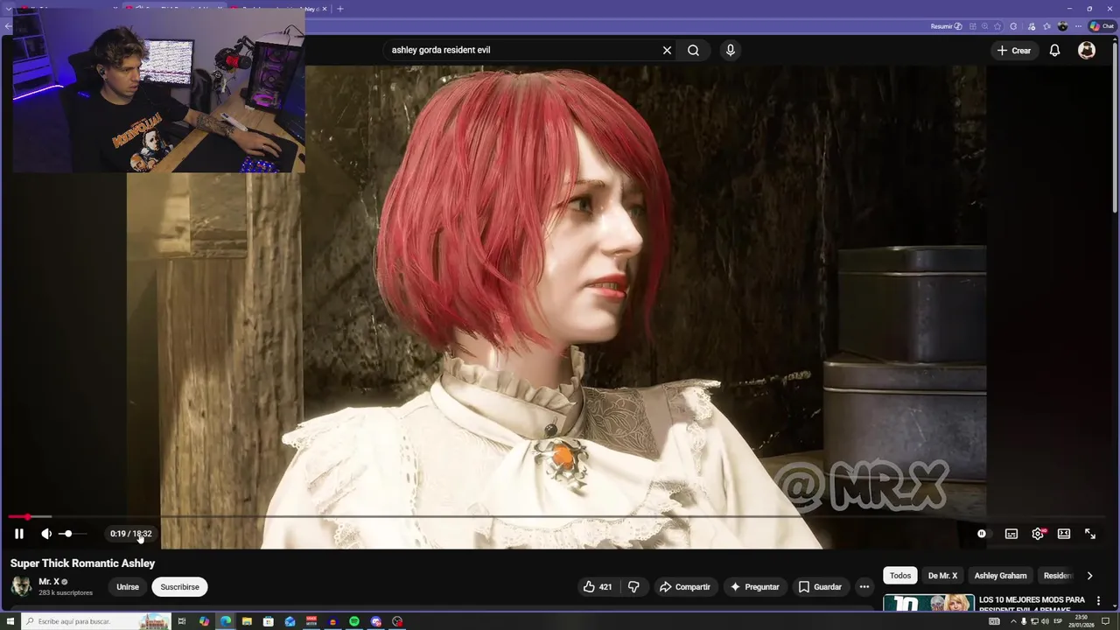Switch to theater mode view

click(x=1064, y=534)
